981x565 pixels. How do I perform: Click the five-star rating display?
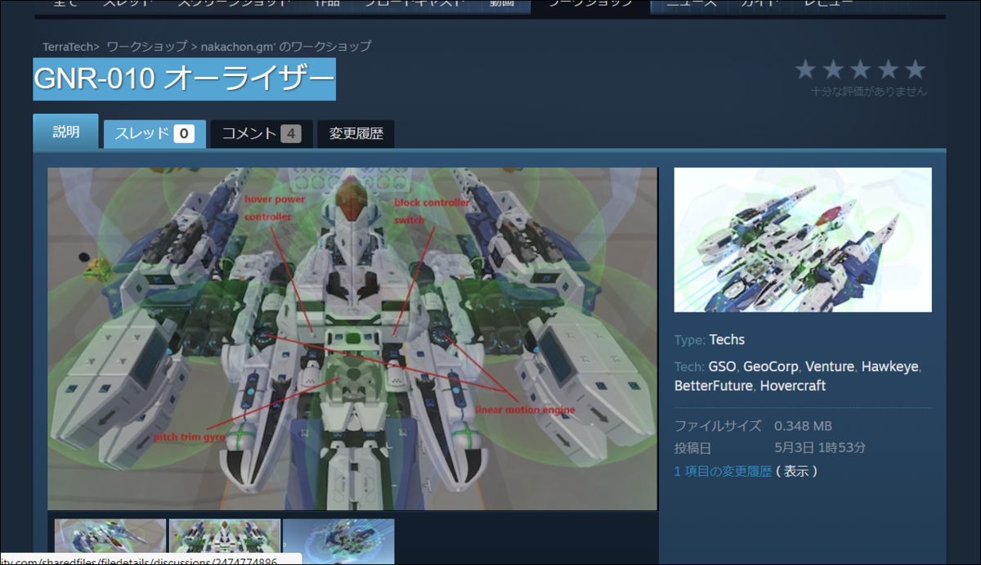click(x=860, y=70)
